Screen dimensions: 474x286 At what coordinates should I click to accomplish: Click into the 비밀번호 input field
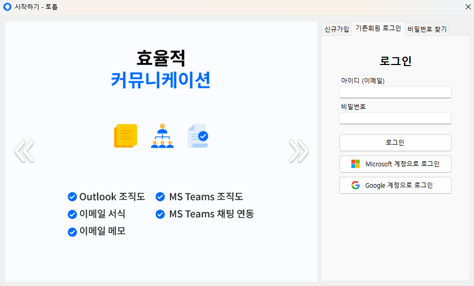coord(395,118)
